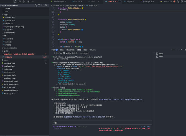Switch to the GitLens panel tab
Image resolution: width=186 pixels, height=136 pixels.
coord(93,50)
